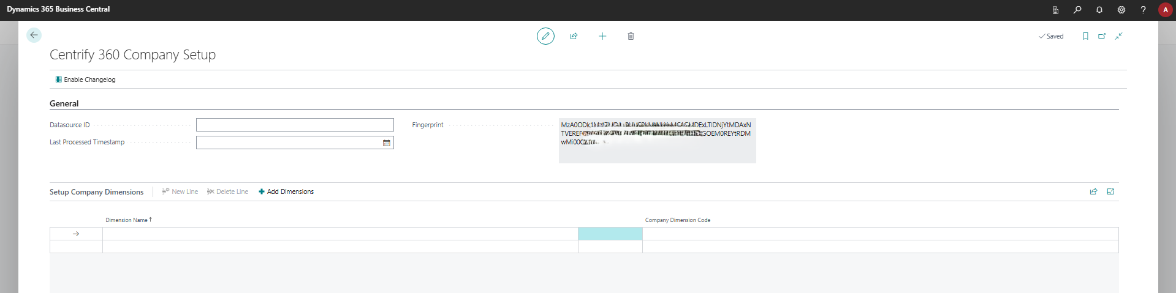Screen dimensions: 1176x293
Task: Click the bookmark icon
Action: [1085, 36]
